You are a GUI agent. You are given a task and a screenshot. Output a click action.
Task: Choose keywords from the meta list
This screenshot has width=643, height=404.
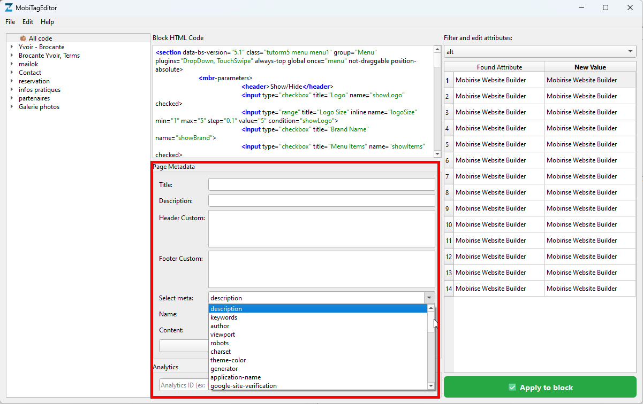(318, 317)
